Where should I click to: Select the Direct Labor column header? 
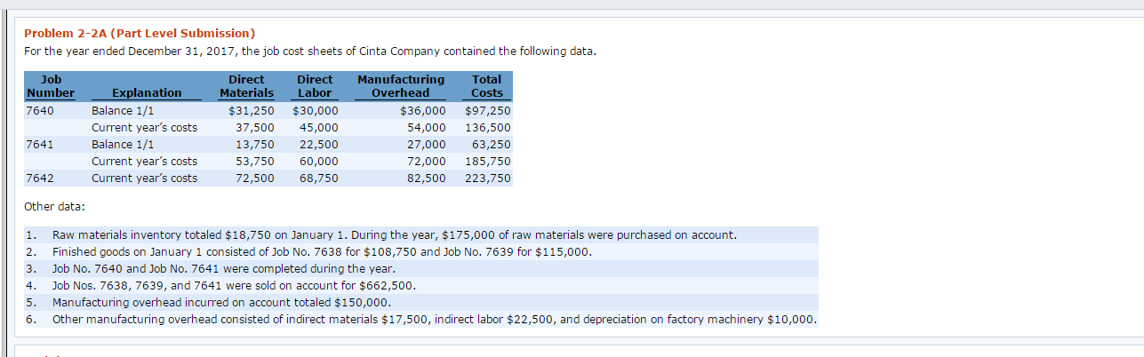click(315, 86)
